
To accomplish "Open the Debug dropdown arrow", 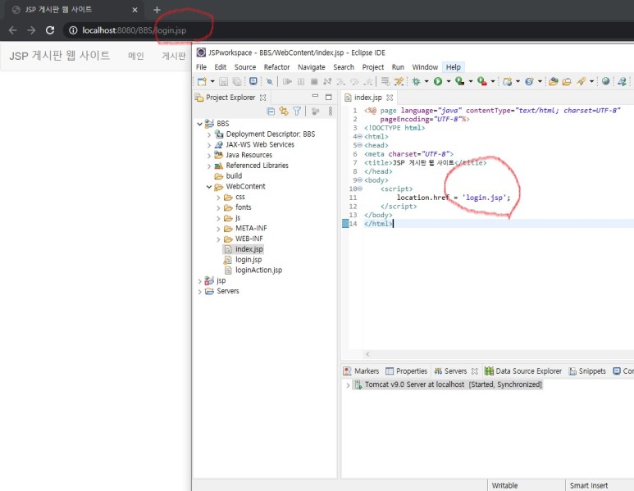I will point(426,82).
